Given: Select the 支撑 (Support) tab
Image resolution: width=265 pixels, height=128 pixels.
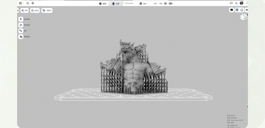Looking at the screenshot, I should coord(116,4).
